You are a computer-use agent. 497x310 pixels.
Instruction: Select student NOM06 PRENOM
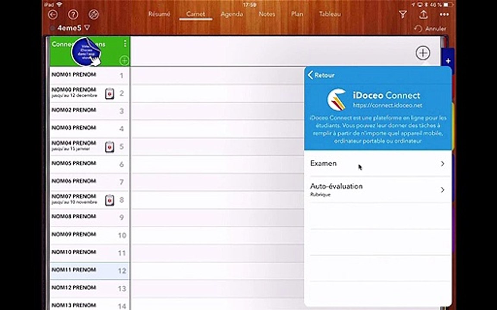[74, 181]
